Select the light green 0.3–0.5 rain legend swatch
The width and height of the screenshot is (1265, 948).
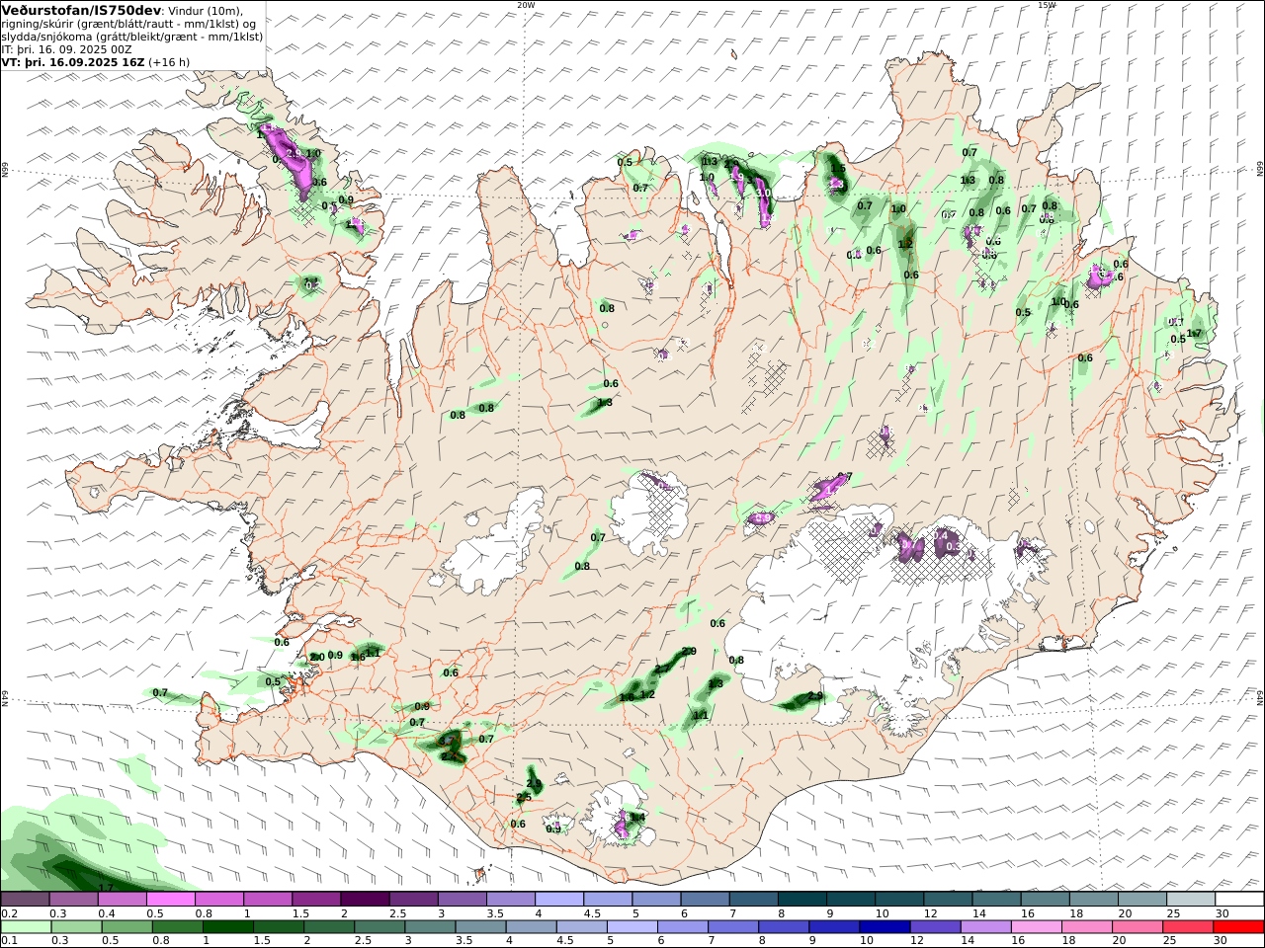[77, 927]
